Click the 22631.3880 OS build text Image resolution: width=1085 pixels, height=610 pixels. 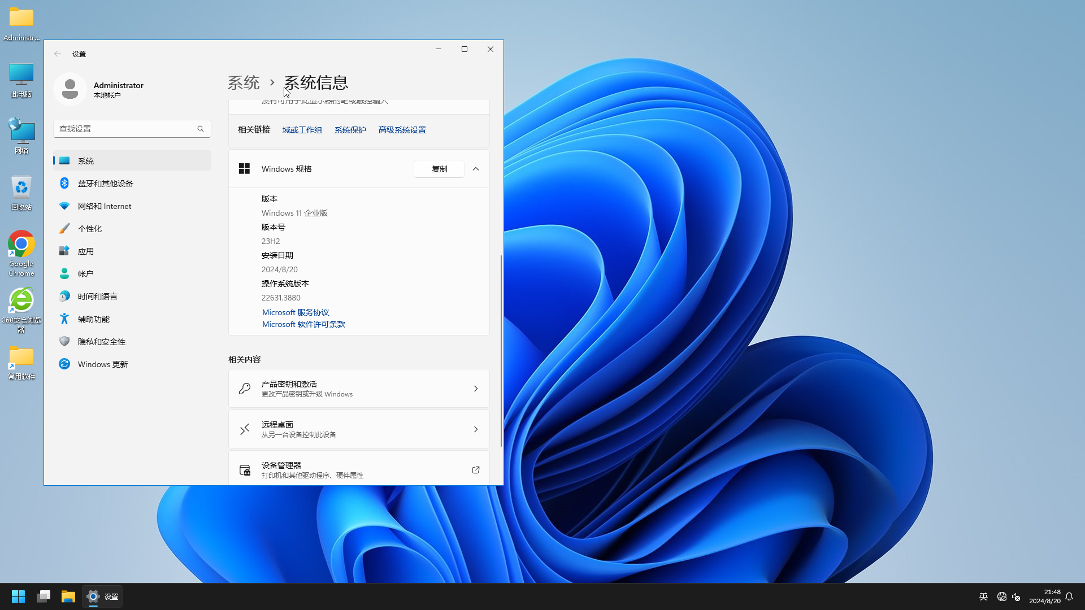click(281, 298)
